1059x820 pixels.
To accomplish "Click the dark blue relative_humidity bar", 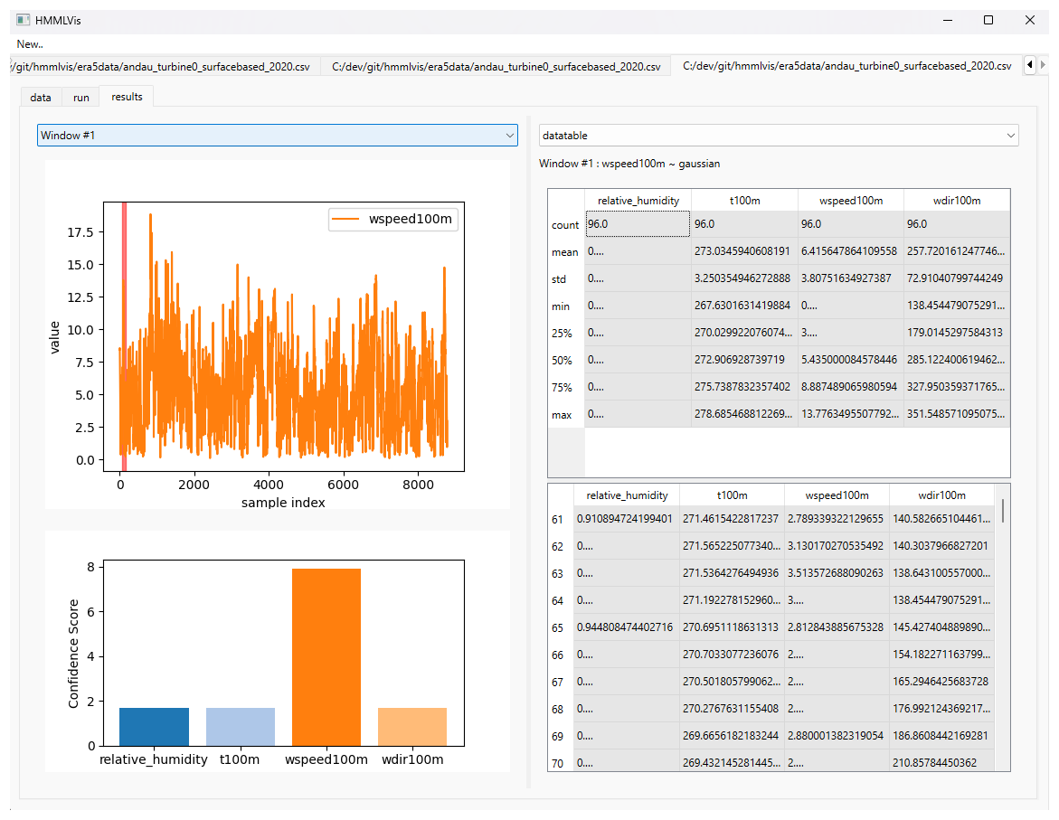I will coord(154,727).
